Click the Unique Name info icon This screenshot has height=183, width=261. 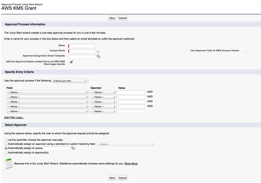[x=98, y=51]
